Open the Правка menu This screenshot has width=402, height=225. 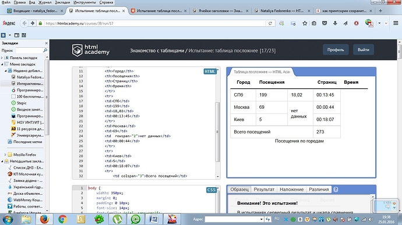pos(19,2)
